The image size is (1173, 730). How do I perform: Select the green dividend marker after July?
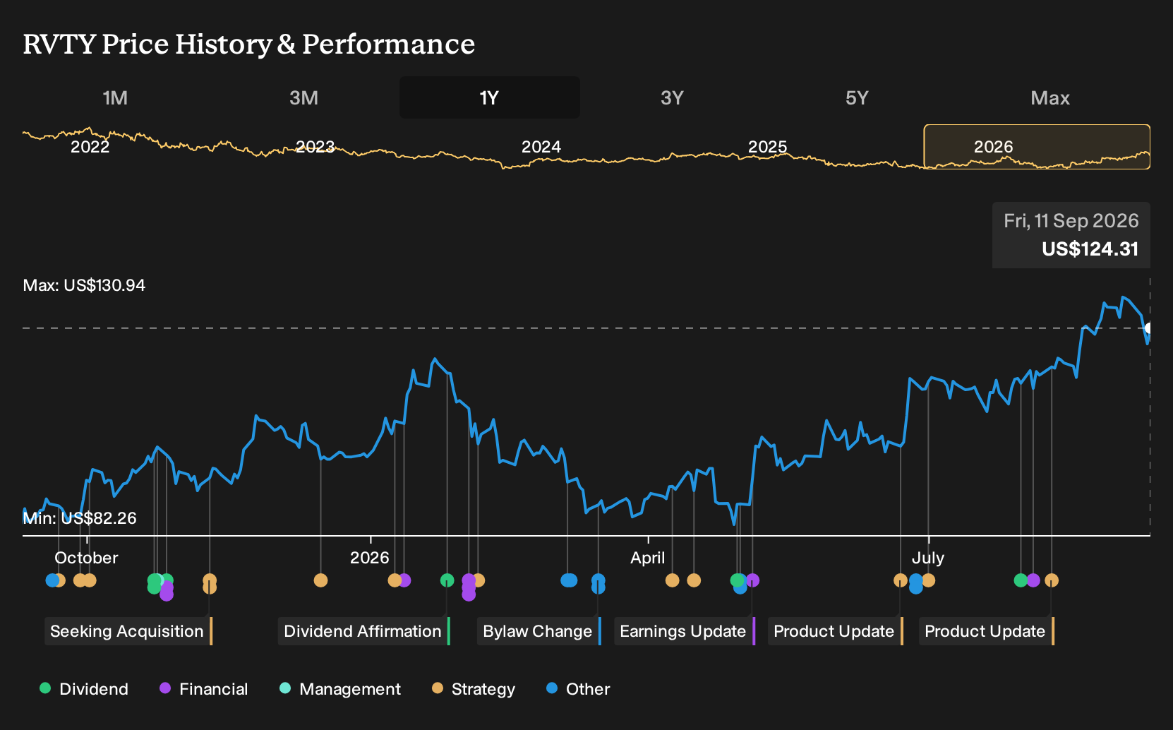[x=1021, y=580]
